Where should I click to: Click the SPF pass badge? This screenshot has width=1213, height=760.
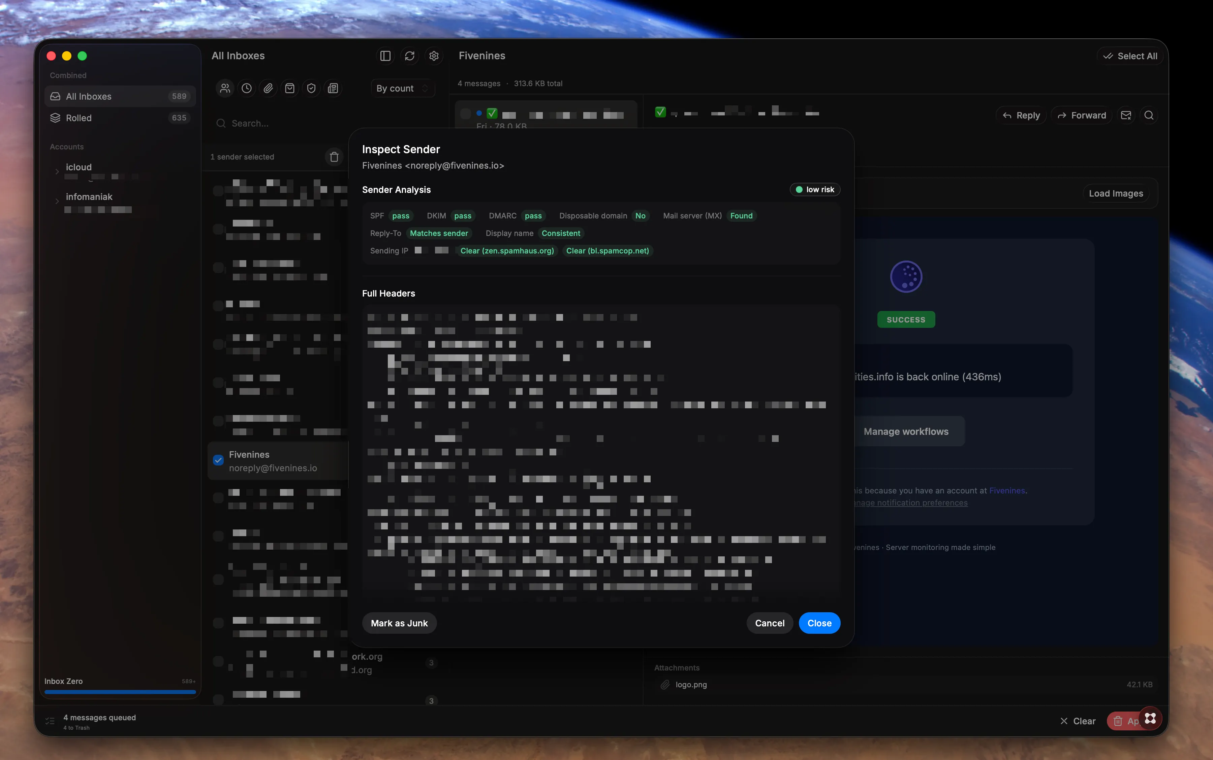click(x=401, y=216)
